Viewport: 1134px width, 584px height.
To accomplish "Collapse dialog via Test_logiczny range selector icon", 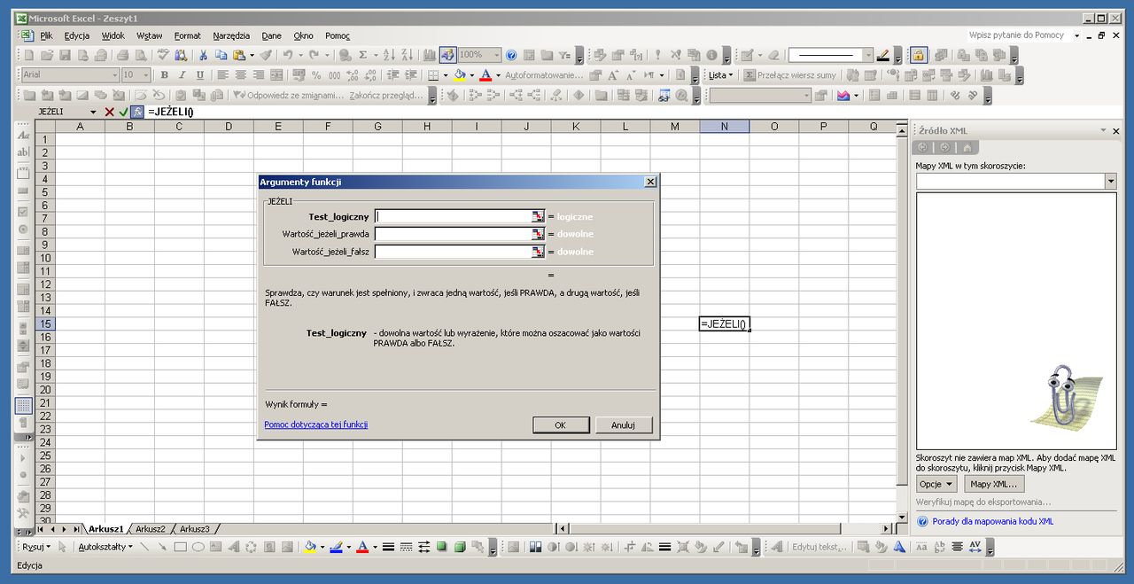I will [x=537, y=216].
